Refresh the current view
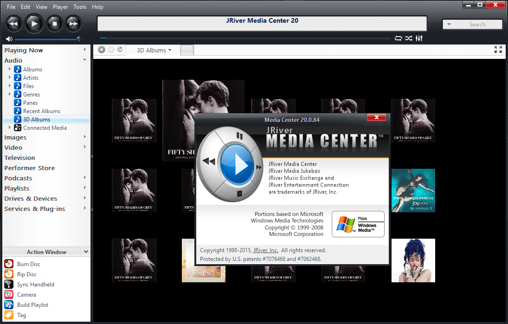 [120, 50]
